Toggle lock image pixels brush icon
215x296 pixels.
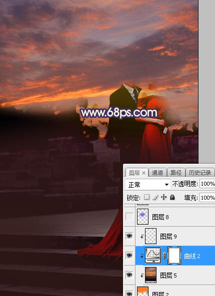(155, 198)
